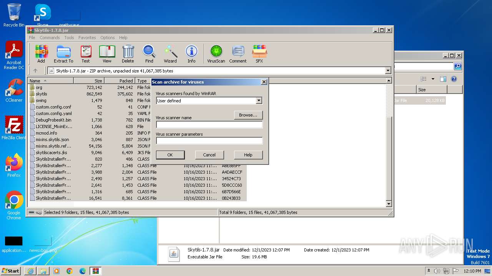The image size is (492, 276).
Task: Select custom.config.yaml file
Action: [x=54, y=113]
